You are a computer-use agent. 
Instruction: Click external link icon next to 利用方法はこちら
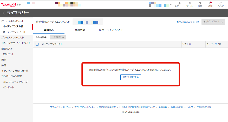coord(197,22)
